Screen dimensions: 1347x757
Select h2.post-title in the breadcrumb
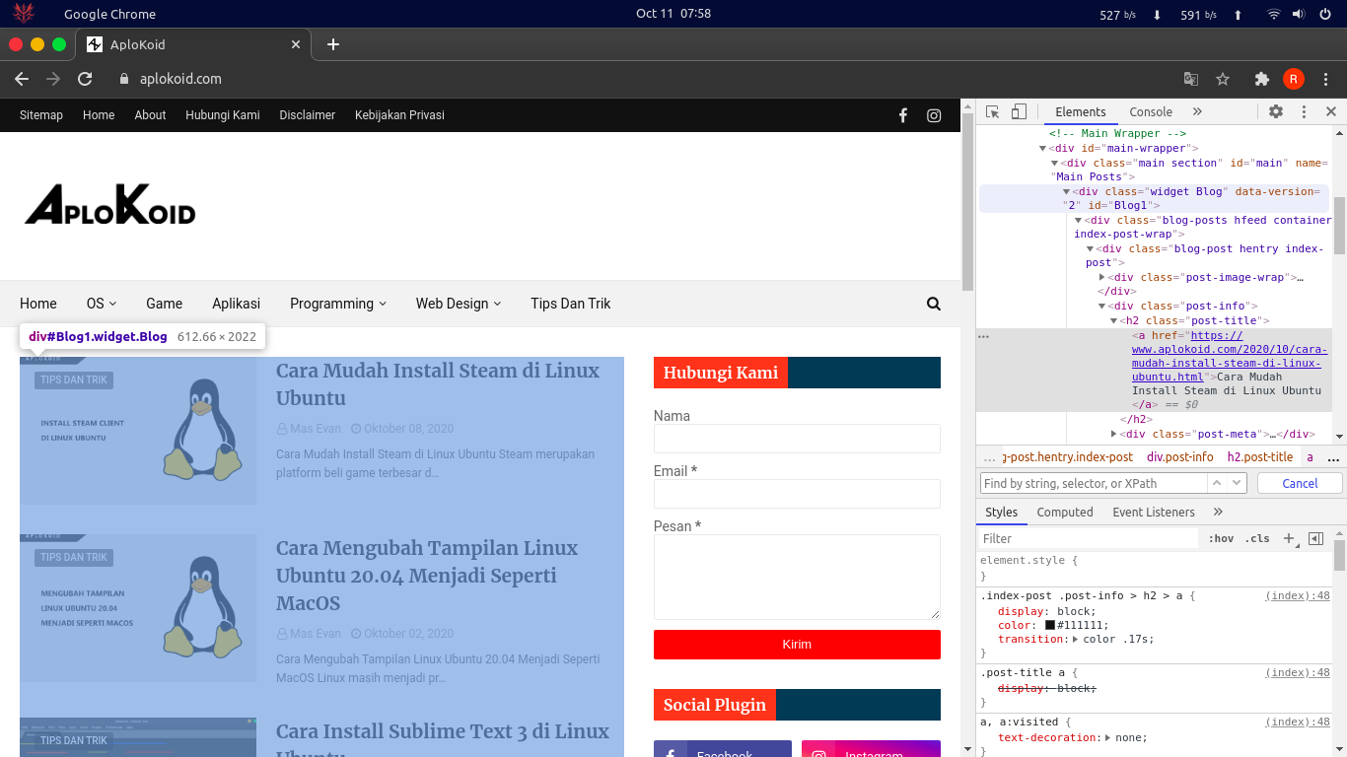(1259, 457)
